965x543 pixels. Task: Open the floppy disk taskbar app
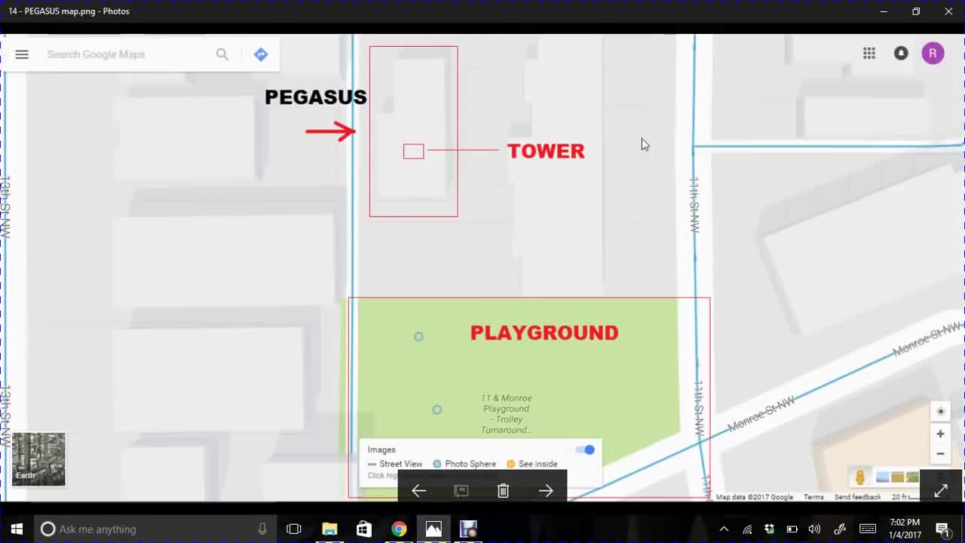coord(468,529)
